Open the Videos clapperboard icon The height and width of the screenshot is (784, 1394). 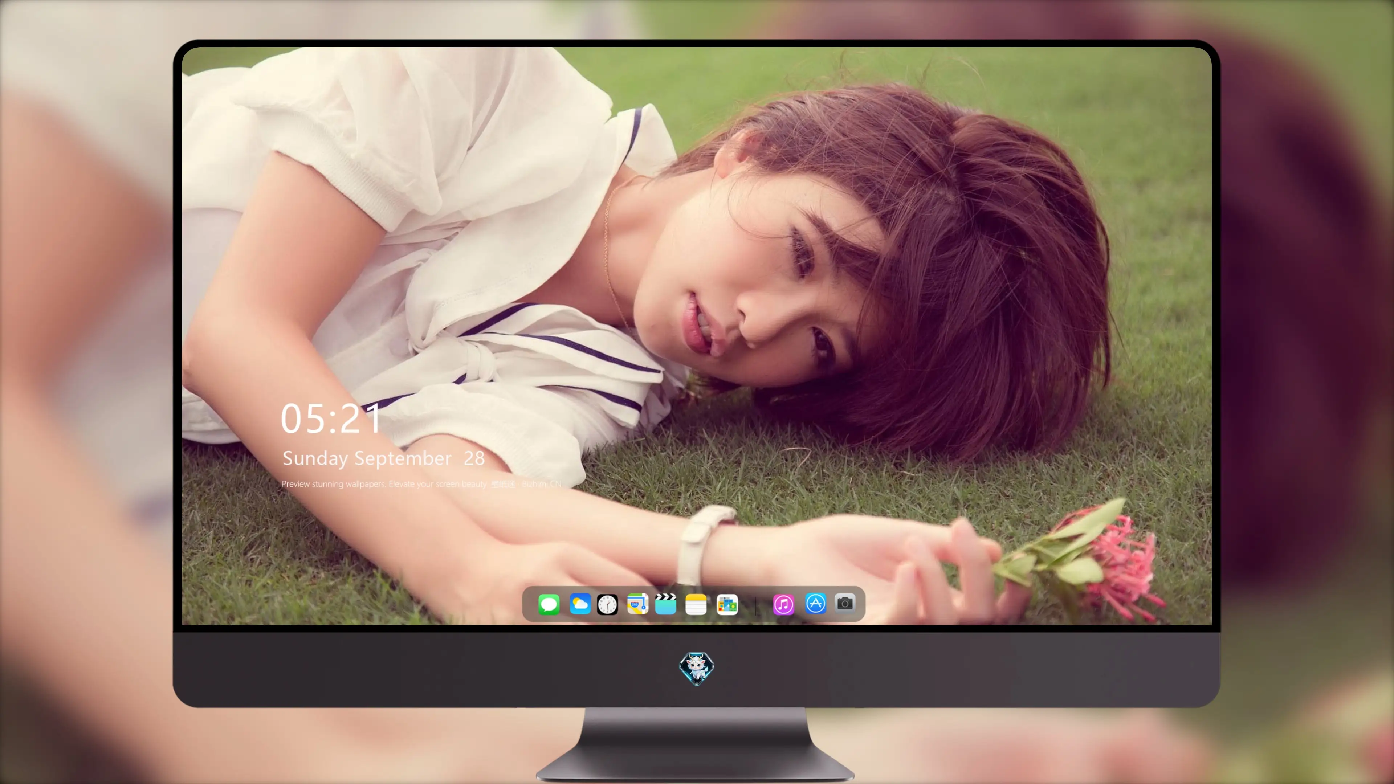[x=666, y=604]
